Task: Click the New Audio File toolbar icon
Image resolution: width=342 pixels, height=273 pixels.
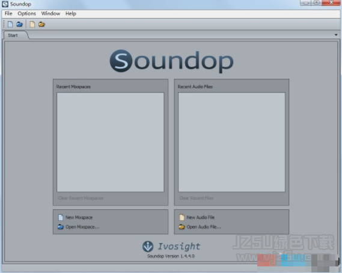Action: coord(32,24)
